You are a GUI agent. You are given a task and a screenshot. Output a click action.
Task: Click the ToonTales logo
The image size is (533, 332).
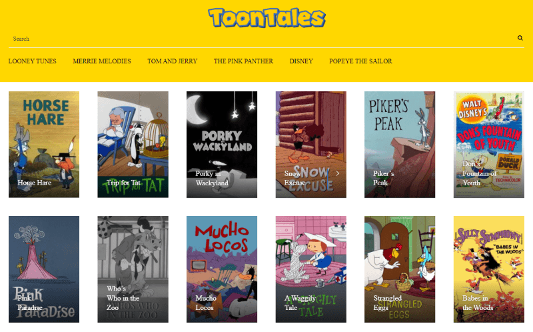point(267,18)
